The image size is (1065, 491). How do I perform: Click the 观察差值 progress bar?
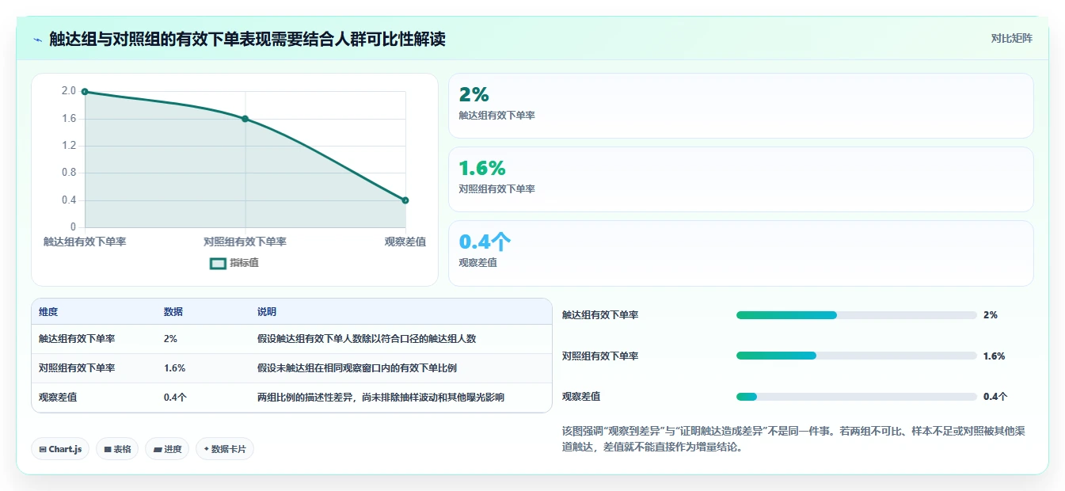(856, 397)
